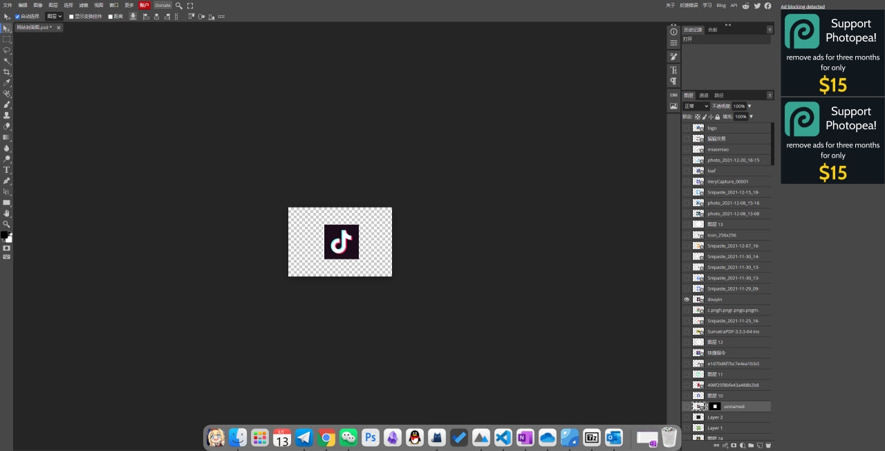The width and height of the screenshot is (885, 451).
Task: Select the Lasso tool
Action: (7, 50)
